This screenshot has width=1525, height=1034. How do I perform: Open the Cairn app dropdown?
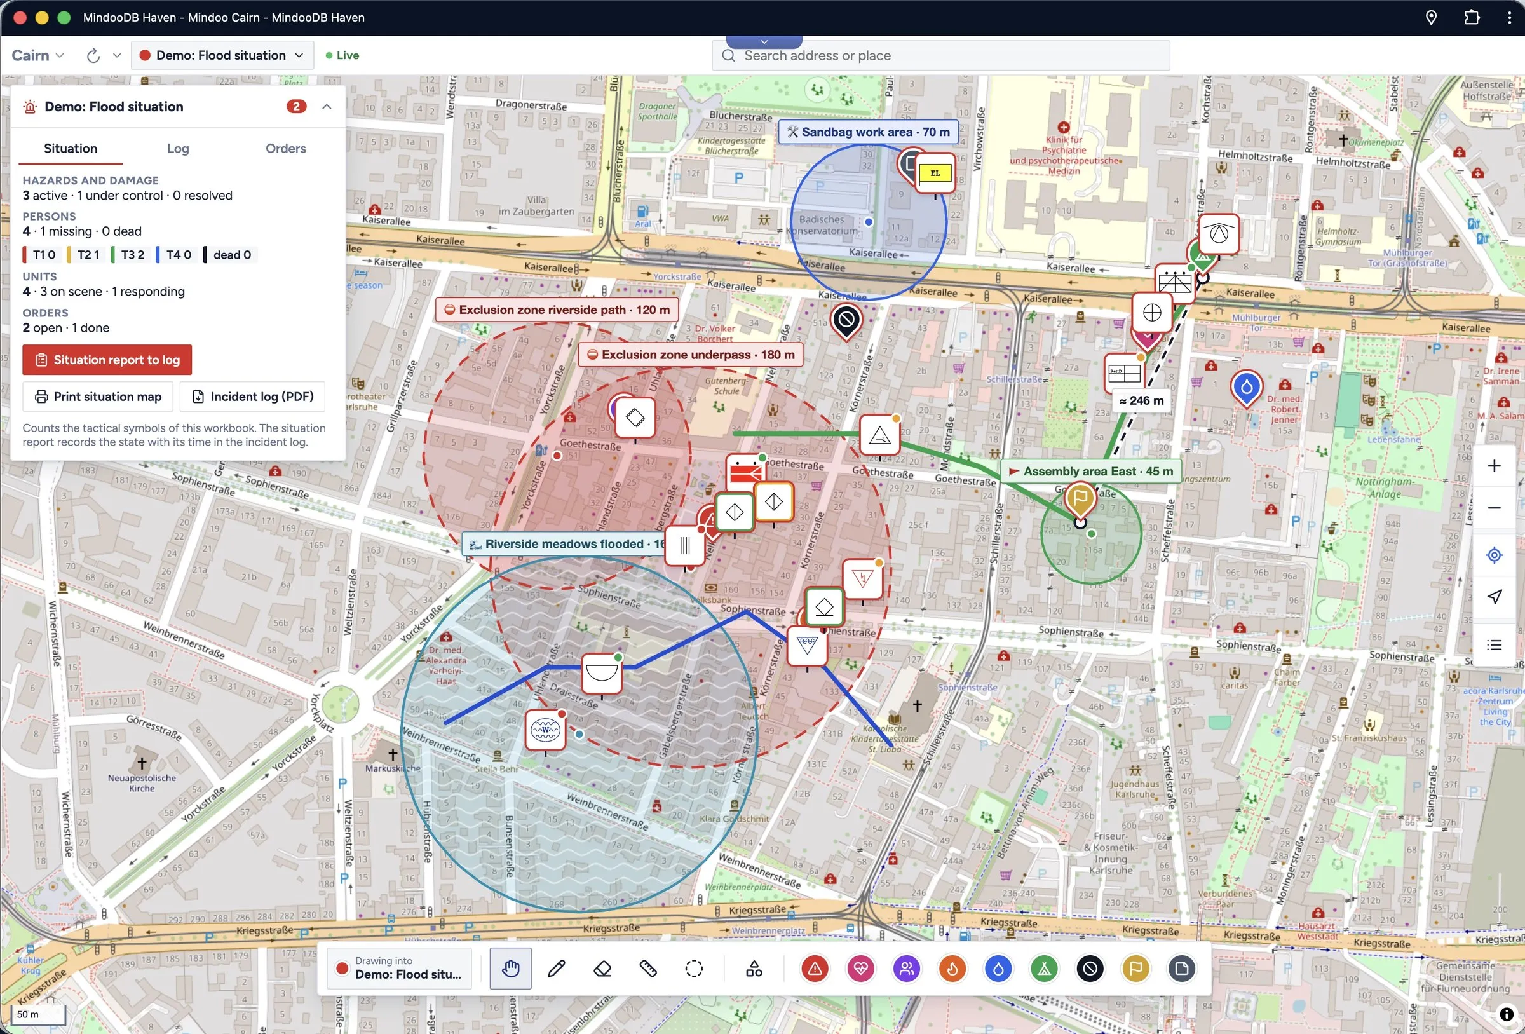coord(37,56)
